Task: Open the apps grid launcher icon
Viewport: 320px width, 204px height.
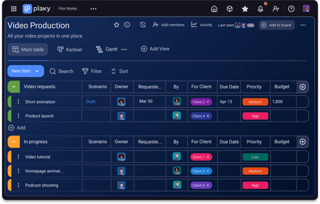Action: pos(14,9)
